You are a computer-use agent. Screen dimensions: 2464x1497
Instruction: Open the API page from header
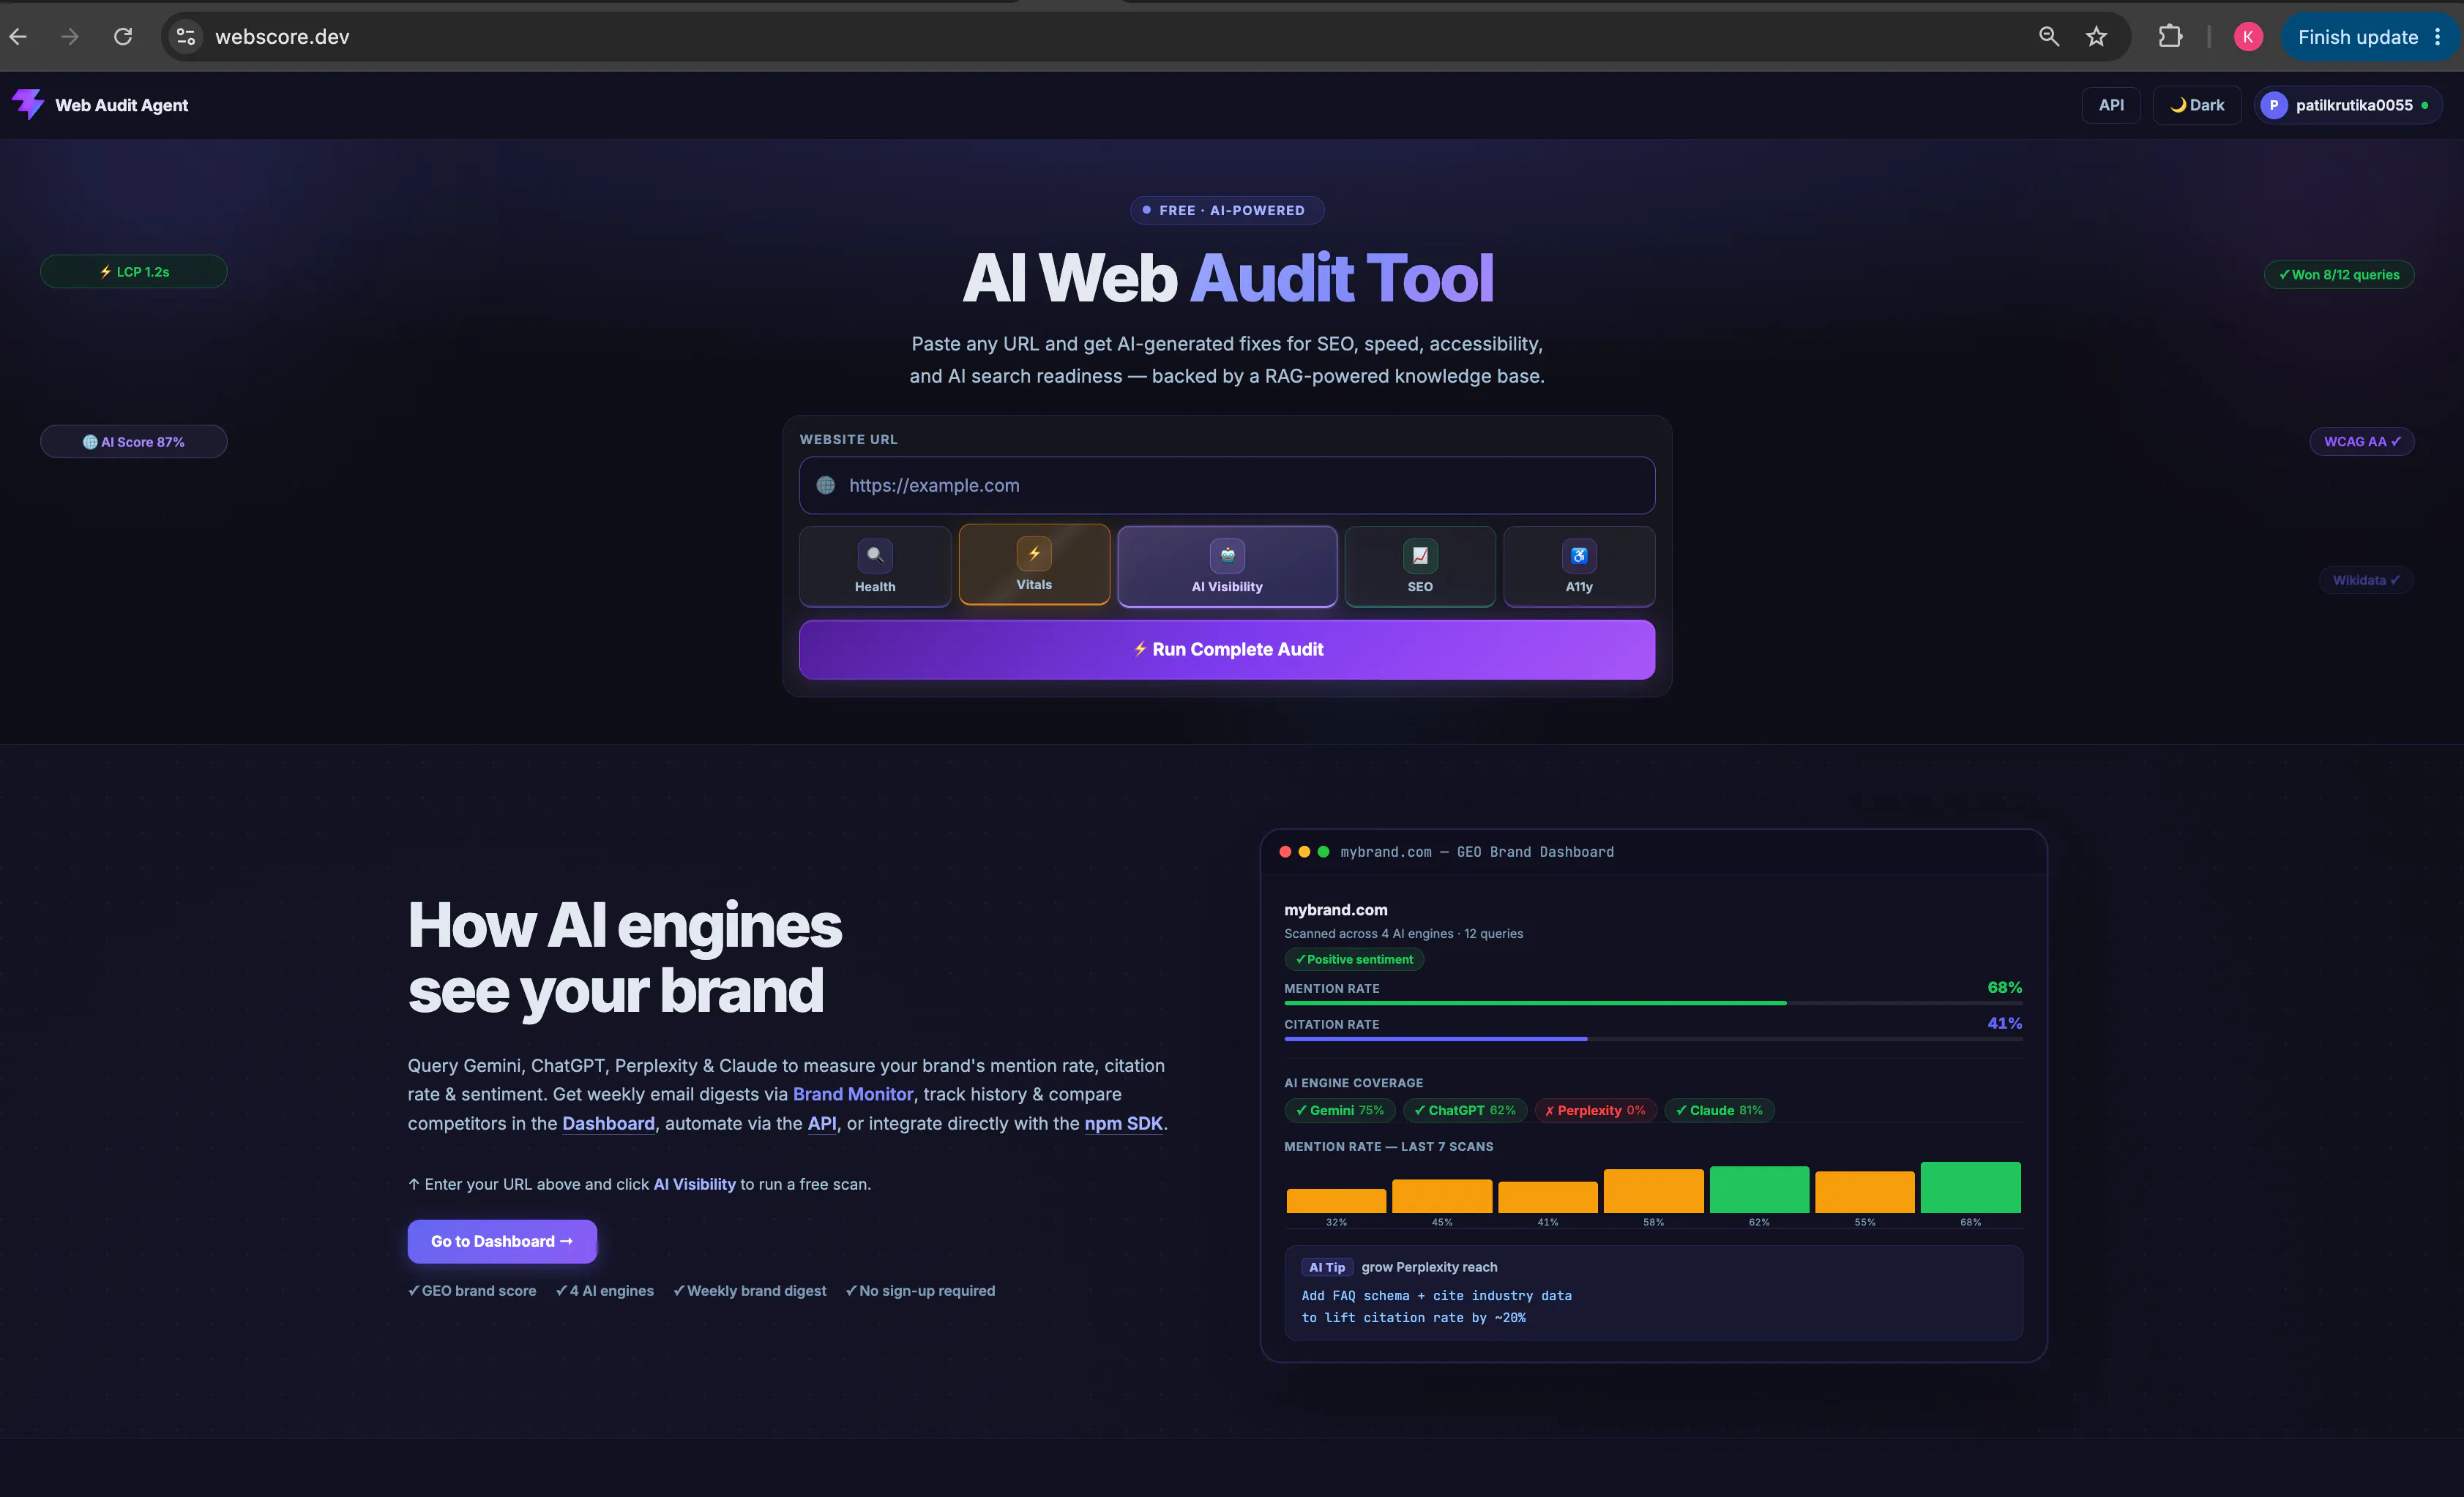pyautogui.click(x=2111, y=105)
